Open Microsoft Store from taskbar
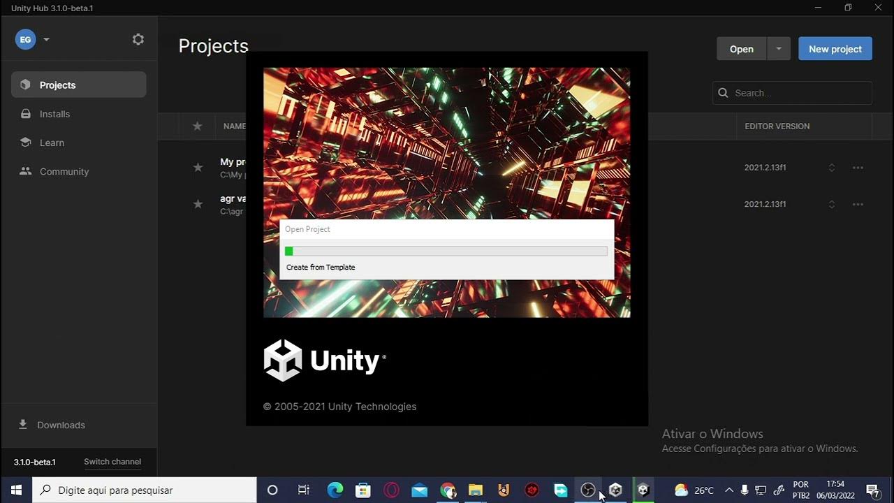 point(363,490)
